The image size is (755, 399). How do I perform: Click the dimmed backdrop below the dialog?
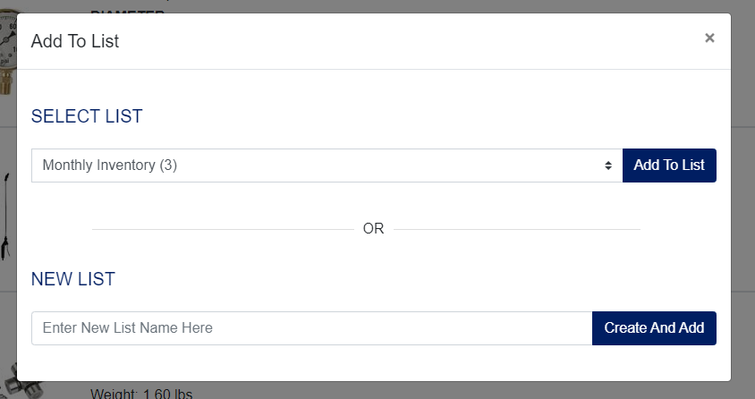pos(447,391)
